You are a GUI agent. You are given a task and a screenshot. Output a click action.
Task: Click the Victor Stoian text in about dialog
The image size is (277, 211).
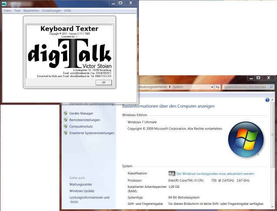[97, 66]
